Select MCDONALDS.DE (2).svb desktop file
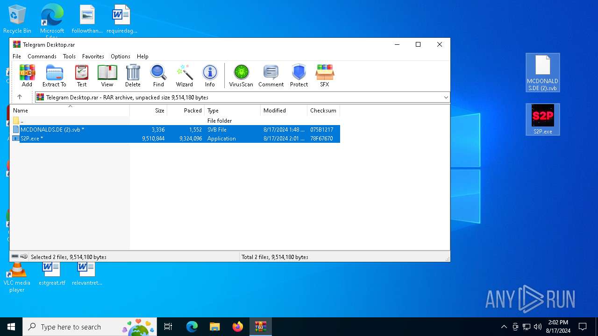The width and height of the screenshot is (598, 336). (543, 73)
